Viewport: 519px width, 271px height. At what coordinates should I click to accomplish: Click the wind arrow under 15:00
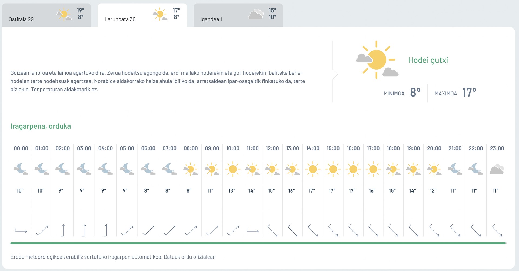click(x=333, y=230)
